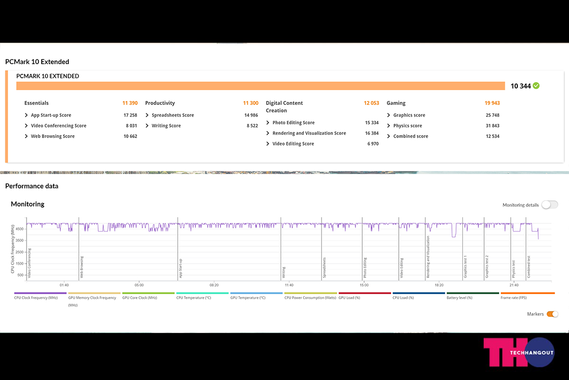Click the Digital Content Creation score 12 053
Viewport: 569px width, 380px height.
(372, 103)
